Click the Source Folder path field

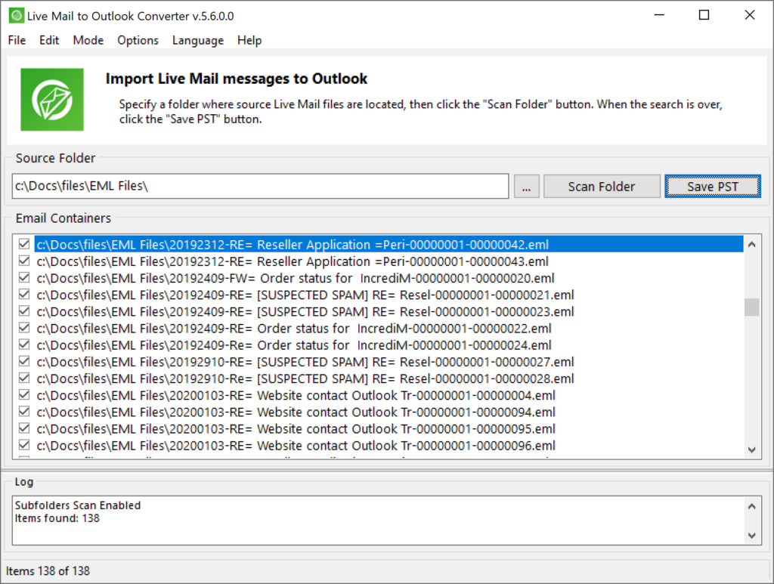(260, 187)
